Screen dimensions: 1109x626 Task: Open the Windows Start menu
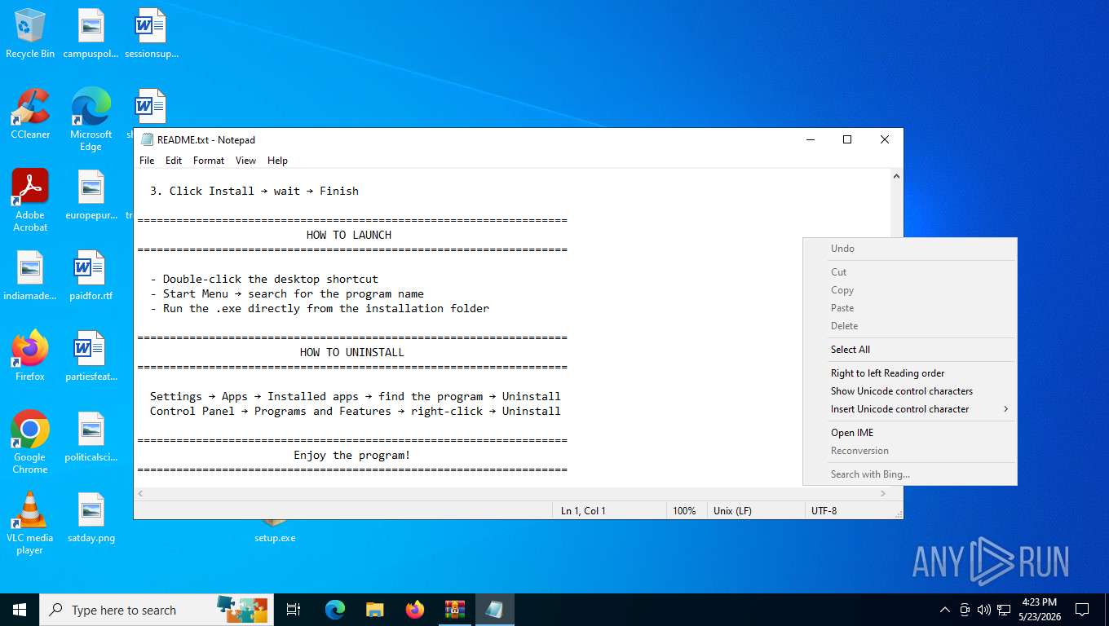click(20, 610)
